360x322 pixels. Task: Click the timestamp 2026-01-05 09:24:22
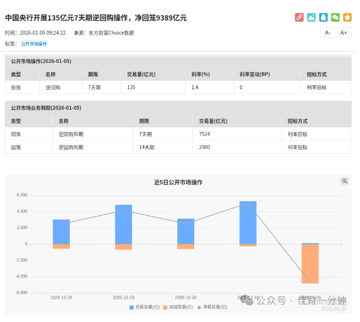click(43, 33)
